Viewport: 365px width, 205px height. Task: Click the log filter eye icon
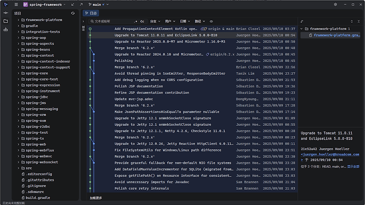211,21
